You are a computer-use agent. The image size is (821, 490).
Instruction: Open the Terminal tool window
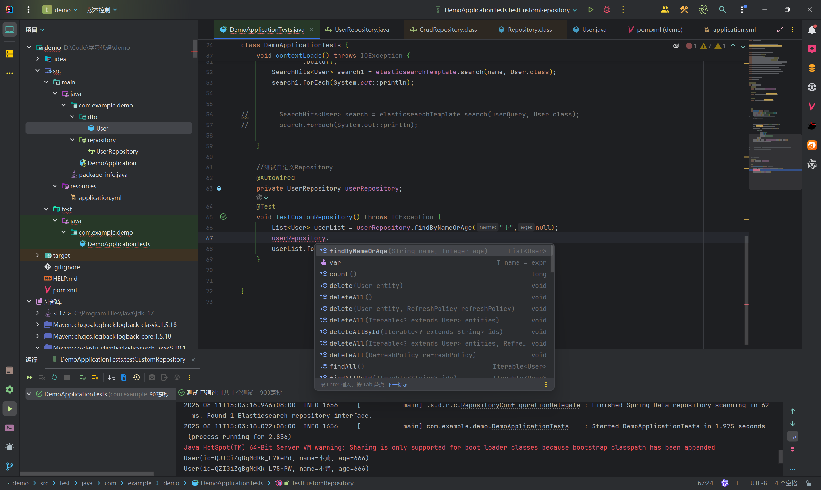10,428
